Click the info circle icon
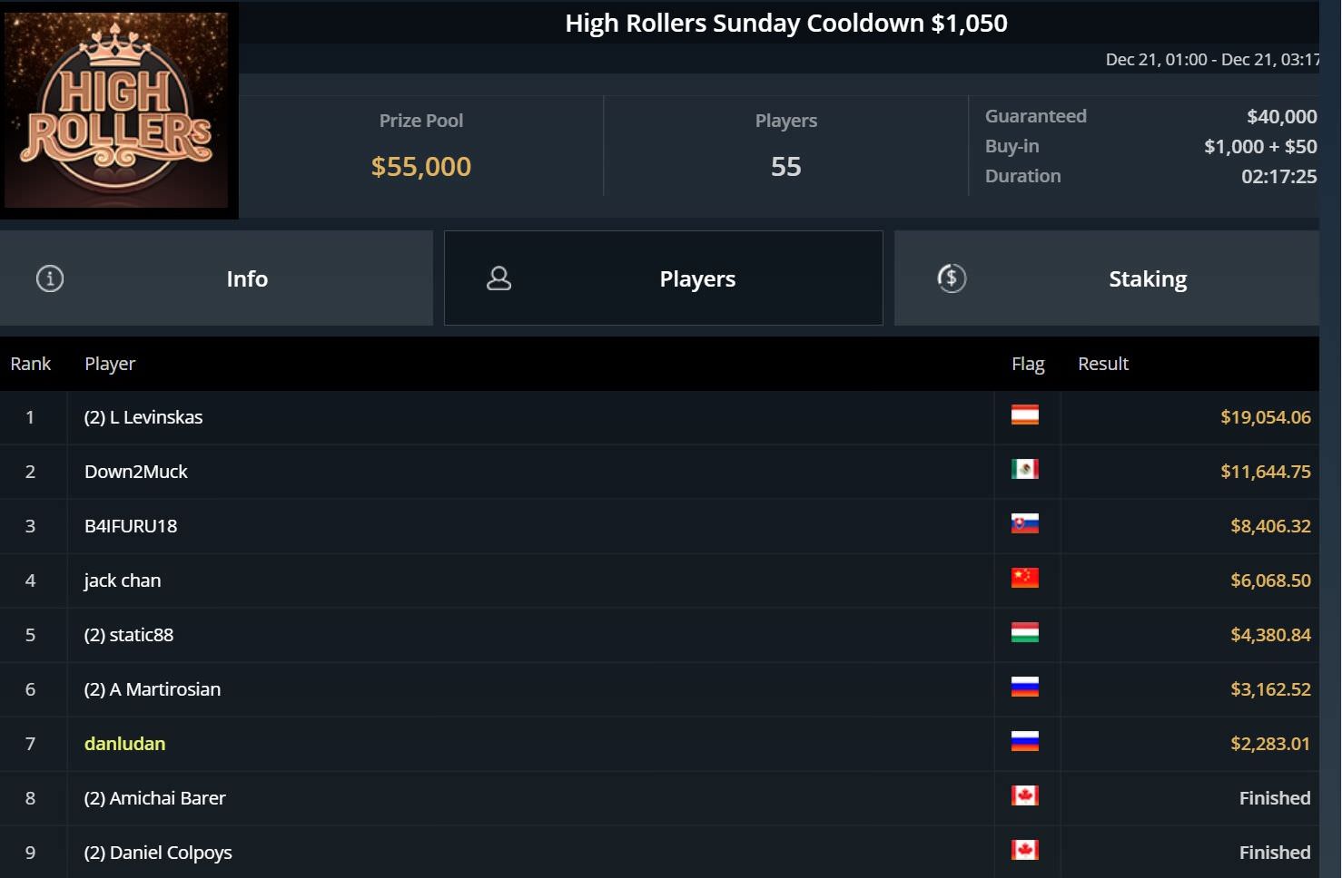Viewport: 1342px width, 878px height. tap(50, 278)
